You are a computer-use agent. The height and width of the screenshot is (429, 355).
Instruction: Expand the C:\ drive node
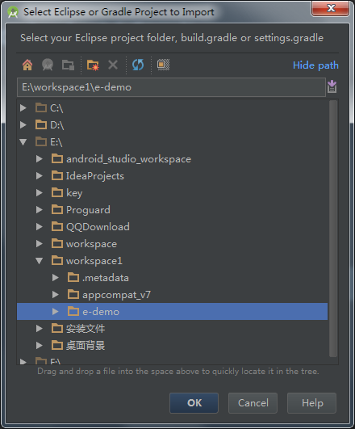point(23,107)
